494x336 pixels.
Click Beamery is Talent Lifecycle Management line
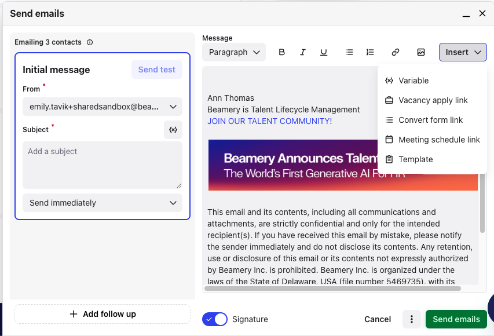tap(283, 109)
